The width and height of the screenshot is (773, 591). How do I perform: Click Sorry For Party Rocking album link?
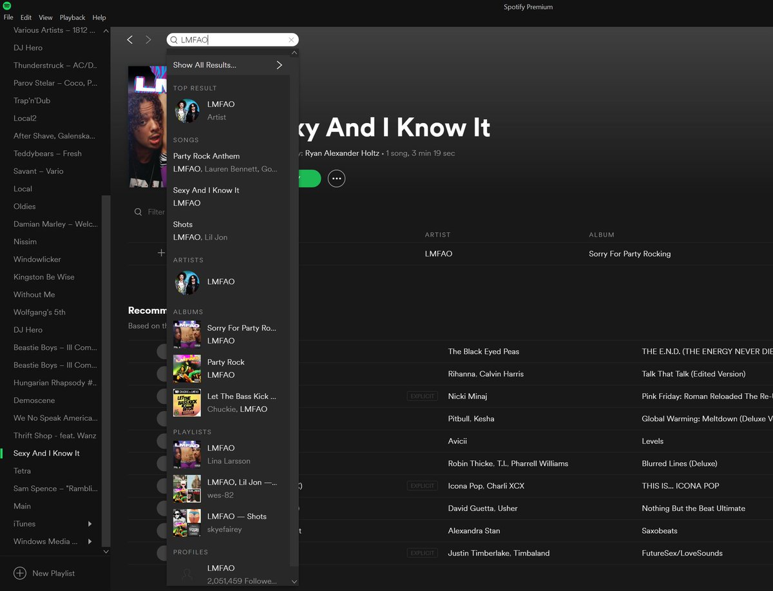tap(629, 253)
